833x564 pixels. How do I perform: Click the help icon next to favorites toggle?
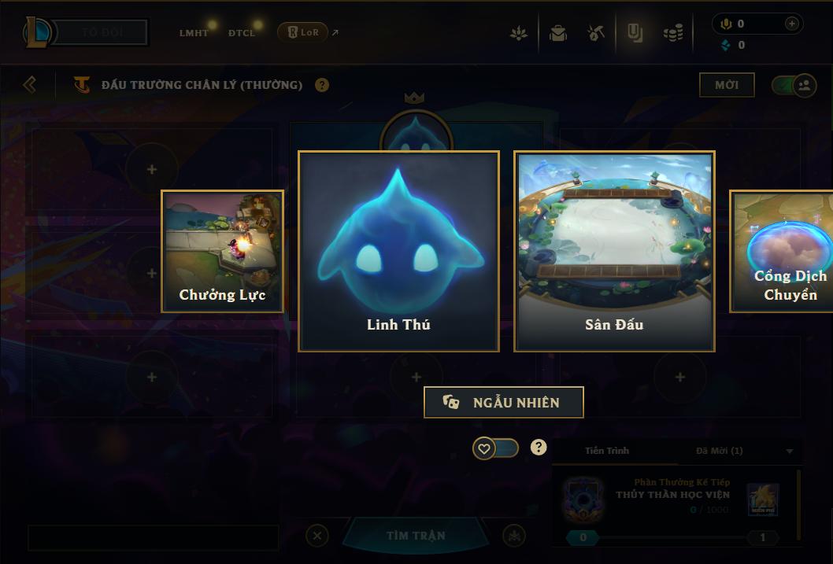(539, 448)
